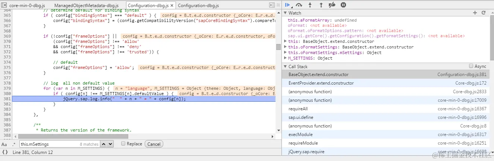The height and width of the screenshot is (161, 494).
Task: Jump to the next search match
Action: tap(110, 144)
